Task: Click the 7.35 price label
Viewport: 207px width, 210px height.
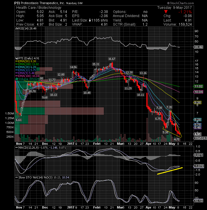Action: 169,107
